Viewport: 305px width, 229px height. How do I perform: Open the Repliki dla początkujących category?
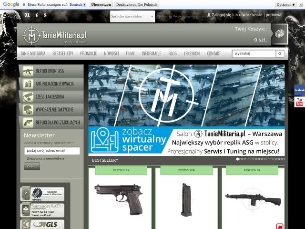(51, 123)
